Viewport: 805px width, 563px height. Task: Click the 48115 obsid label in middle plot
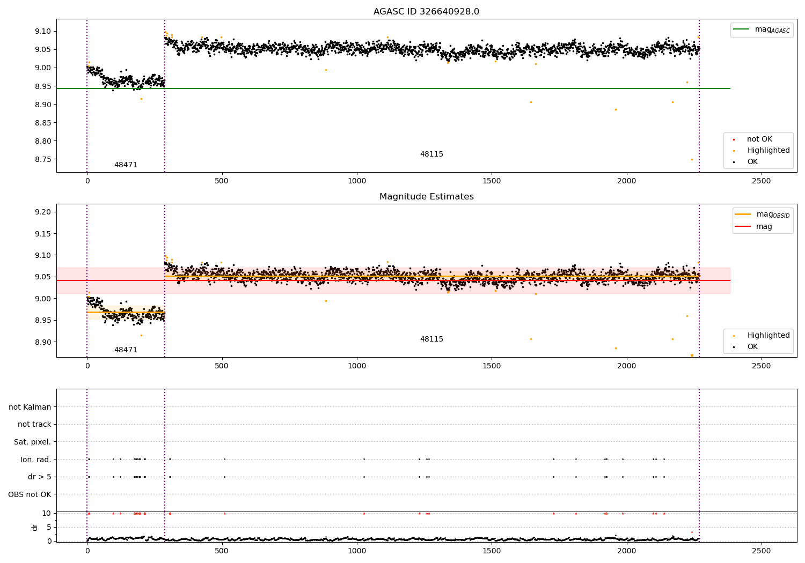[x=431, y=339]
